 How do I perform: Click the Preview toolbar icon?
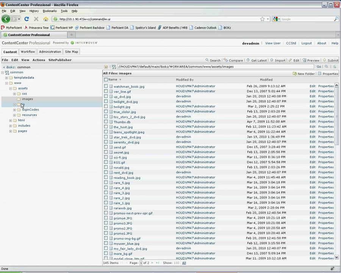coord(305,60)
